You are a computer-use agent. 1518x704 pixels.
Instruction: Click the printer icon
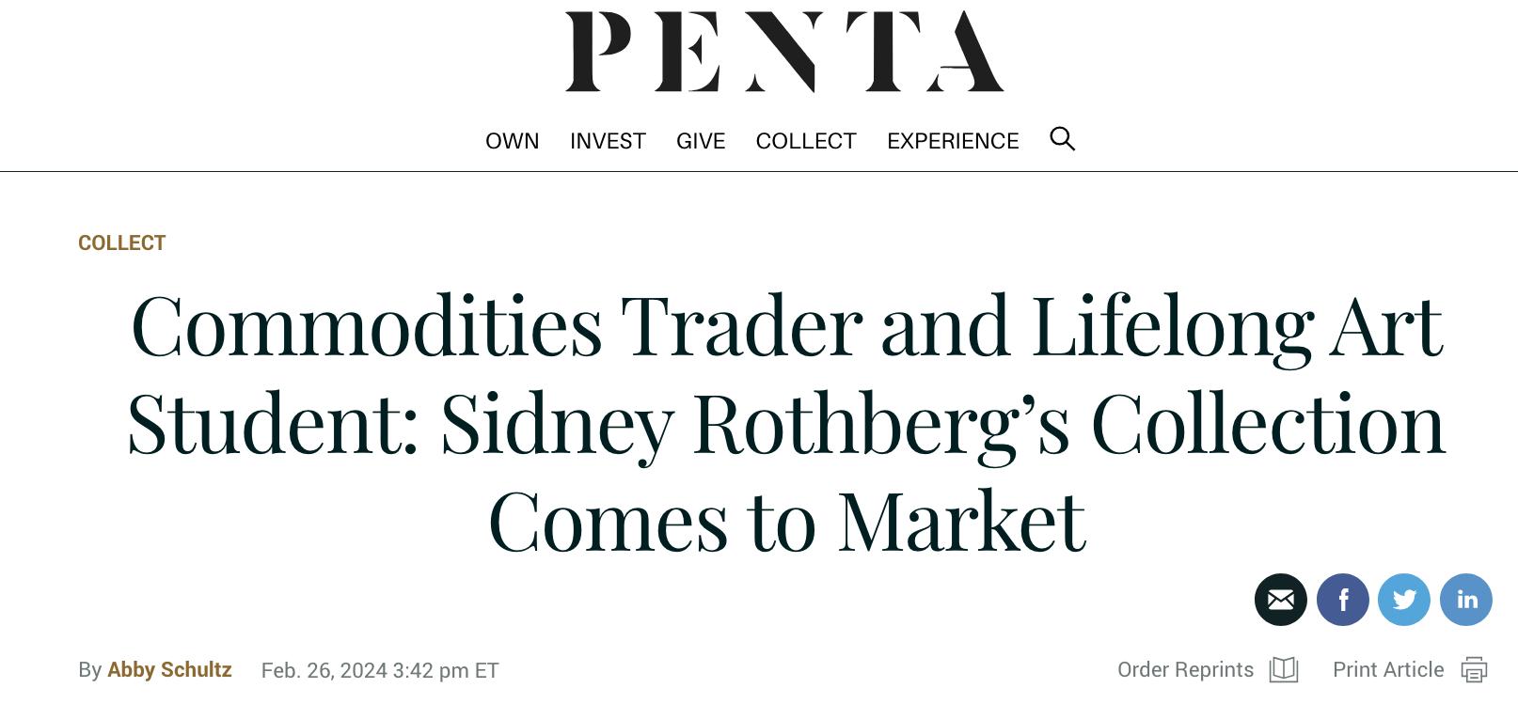pyautogui.click(x=1474, y=669)
